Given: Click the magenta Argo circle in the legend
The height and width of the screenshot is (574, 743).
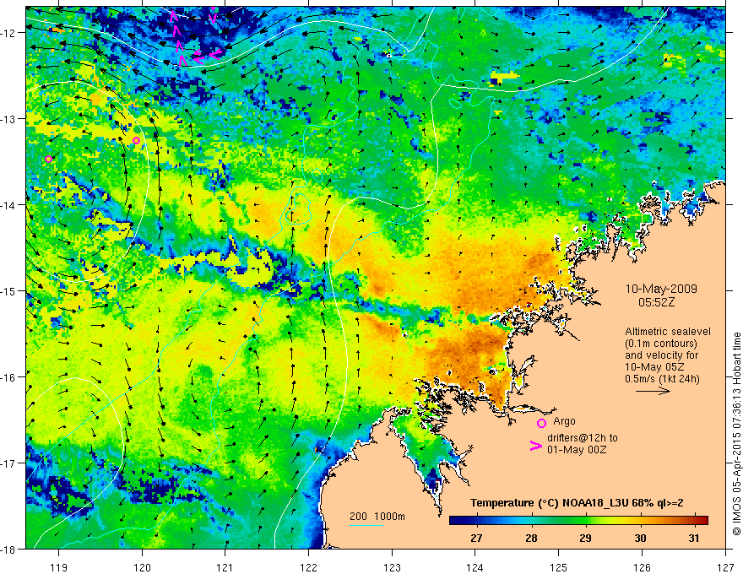Looking at the screenshot, I should [541, 423].
